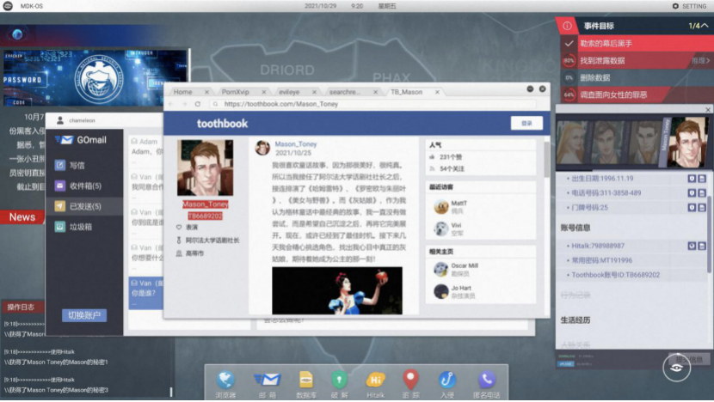Switch to the evileye browser tab

coord(289,92)
